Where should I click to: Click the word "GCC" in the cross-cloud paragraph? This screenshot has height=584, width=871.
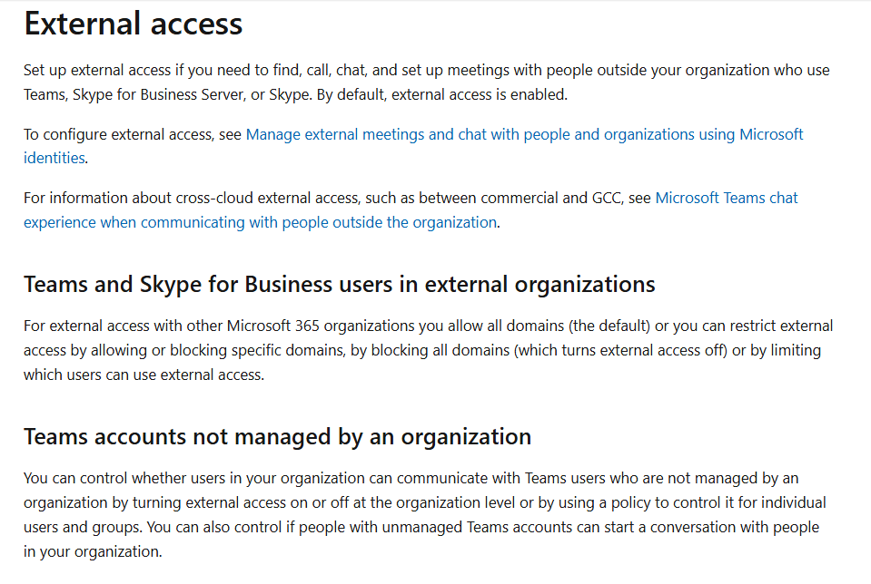click(x=597, y=198)
